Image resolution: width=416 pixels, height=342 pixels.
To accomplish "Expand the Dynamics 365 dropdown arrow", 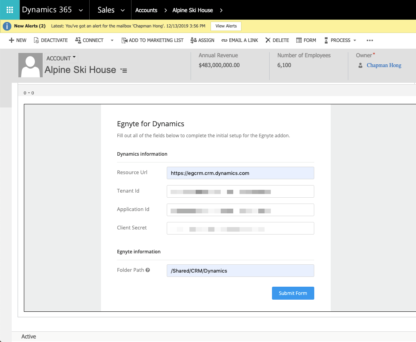I will 81,10.
